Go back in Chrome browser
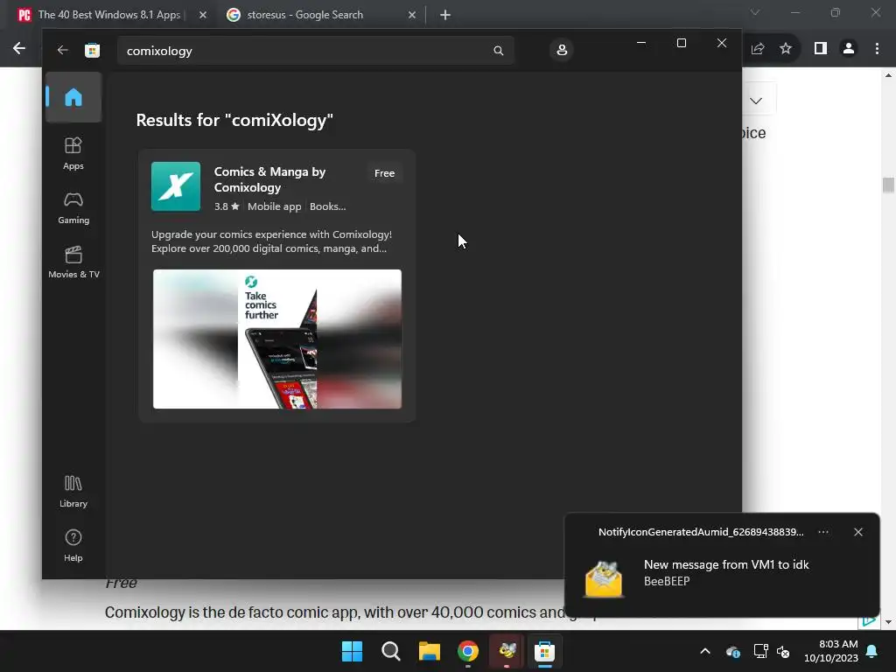896x672 pixels. [x=19, y=49]
